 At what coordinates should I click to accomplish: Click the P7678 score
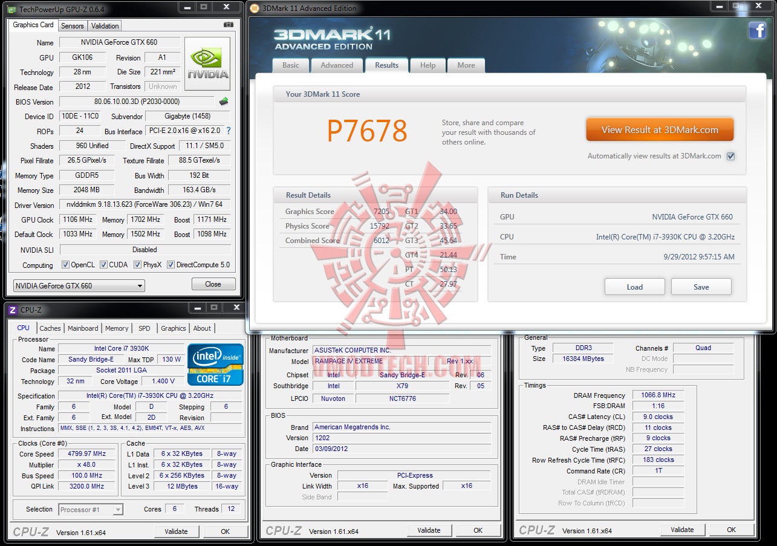tap(367, 131)
